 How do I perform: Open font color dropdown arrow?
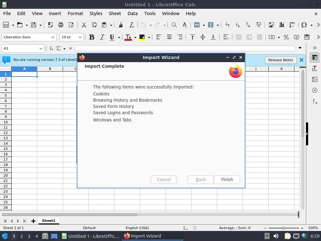[x=135, y=37]
